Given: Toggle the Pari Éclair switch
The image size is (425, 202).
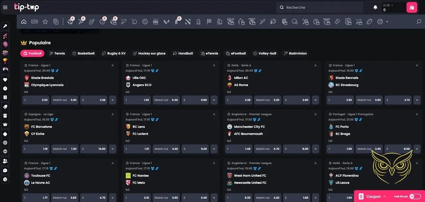Looking at the screenshot, I should click(x=415, y=196).
